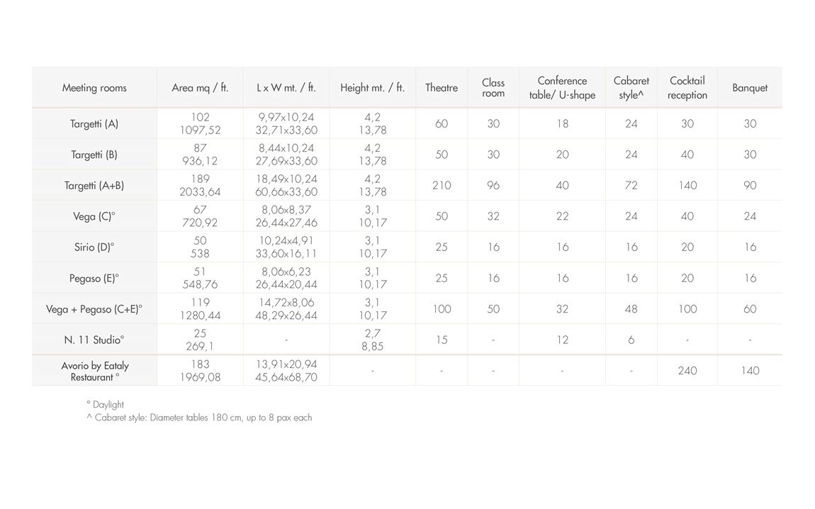
Task: Click the Class room column header
Action: (x=493, y=88)
